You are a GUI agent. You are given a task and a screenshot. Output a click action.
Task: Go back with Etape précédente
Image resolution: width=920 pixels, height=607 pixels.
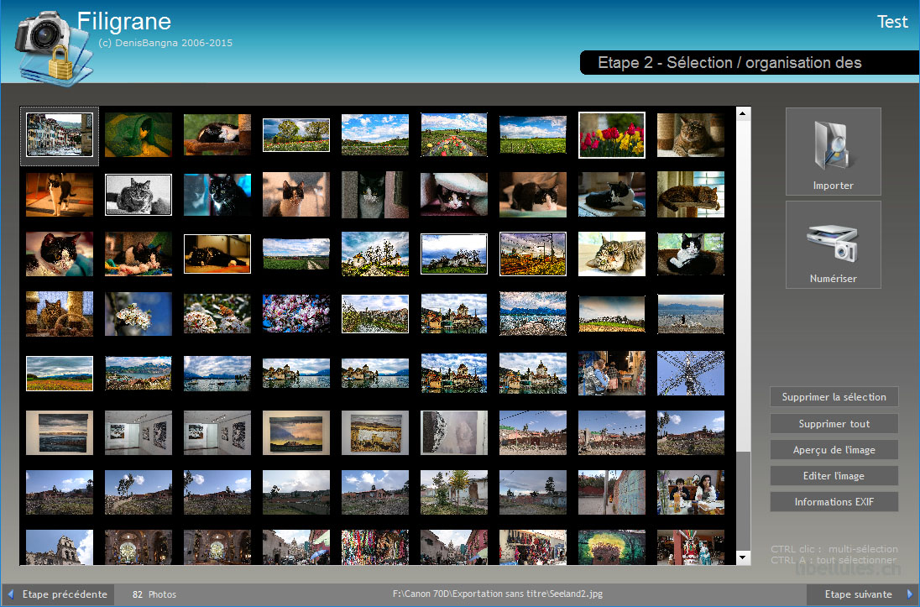[58, 594]
